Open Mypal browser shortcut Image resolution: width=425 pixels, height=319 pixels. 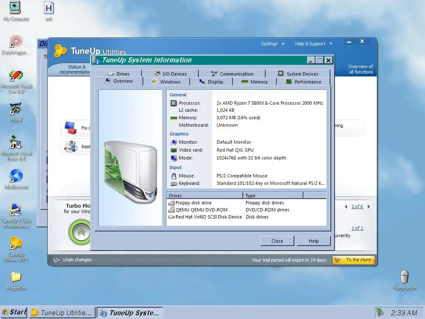pos(16,112)
